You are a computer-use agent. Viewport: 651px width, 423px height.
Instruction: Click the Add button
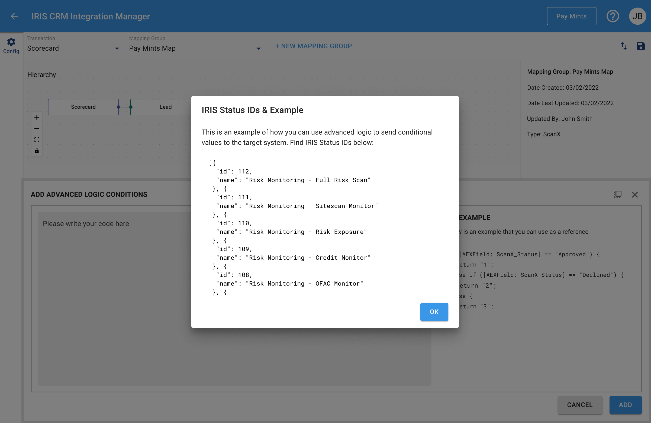(x=625, y=405)
